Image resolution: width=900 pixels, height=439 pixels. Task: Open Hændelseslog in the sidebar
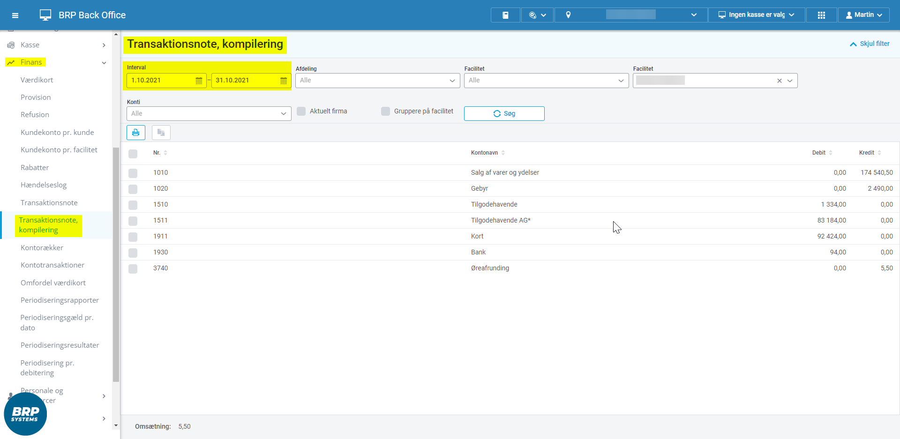coord(44,185)
